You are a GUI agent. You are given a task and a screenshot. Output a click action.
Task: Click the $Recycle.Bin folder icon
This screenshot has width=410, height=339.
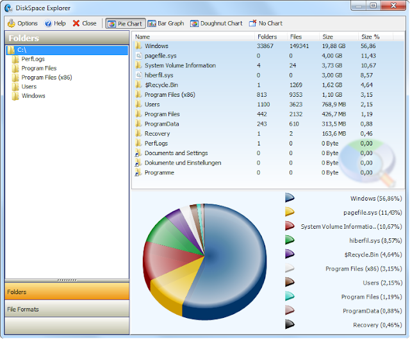[x=138, y=85]
